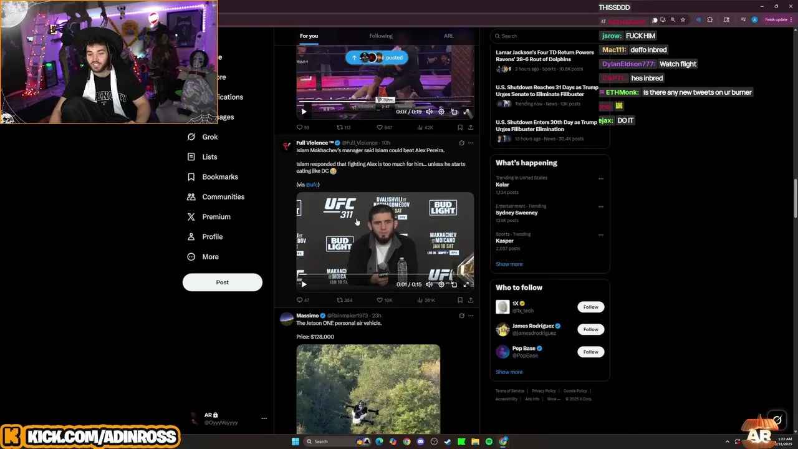Like the top post with 947 likes
The width and height of the screenshot is (798, 449).
[384, 127]
